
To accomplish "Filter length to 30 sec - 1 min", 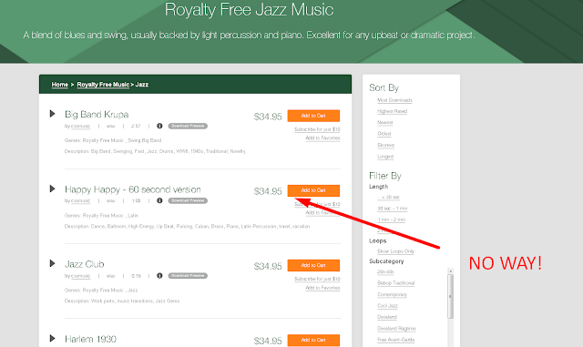I will 393,209.
